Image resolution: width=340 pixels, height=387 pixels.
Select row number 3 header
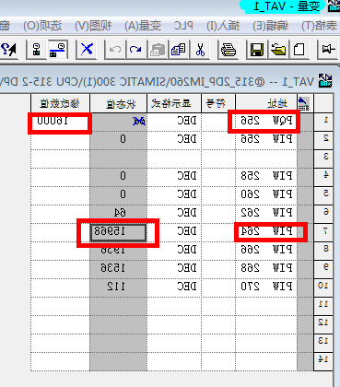click(323, 158)
